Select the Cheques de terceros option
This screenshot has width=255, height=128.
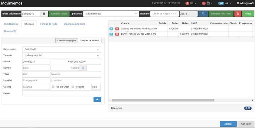click(90, 40)
